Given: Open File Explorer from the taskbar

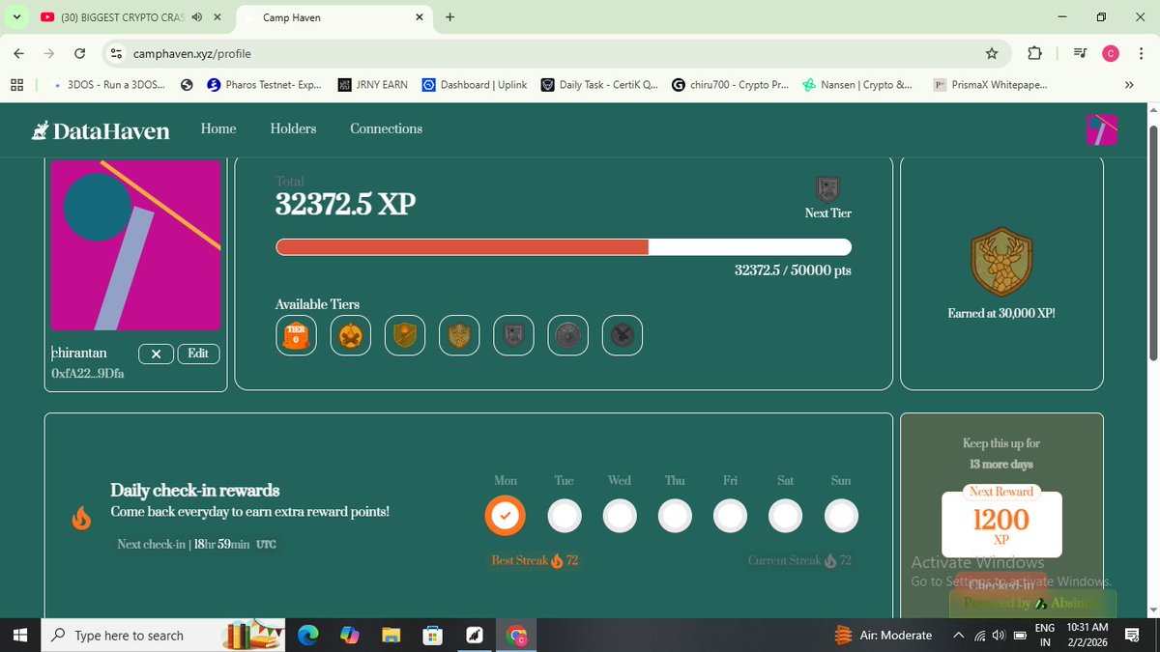Looking at the screenshot, I should pos(391,636).
